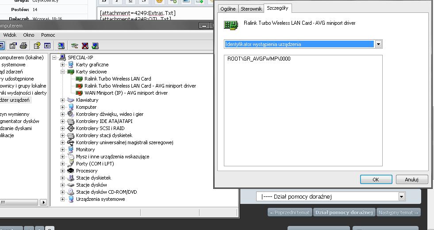This screenshot has width=434, height=230.
Task: Click the Print toolbar icon
Action: tap(23, 46)
